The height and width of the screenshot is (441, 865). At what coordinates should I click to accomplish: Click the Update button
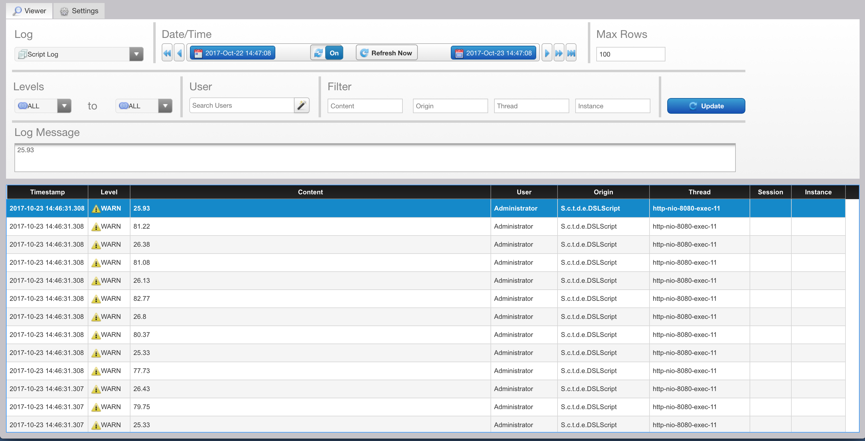point(706,106)
